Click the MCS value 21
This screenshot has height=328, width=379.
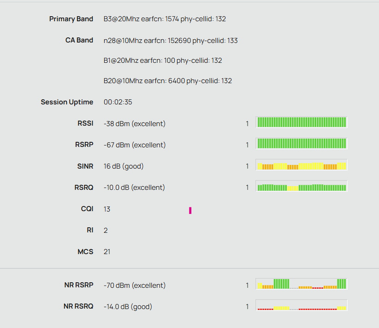107,252
